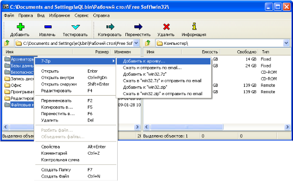This screenshot has height=182, width=293.
Task: Select the Проигрыват folder row
Action: 19,92
